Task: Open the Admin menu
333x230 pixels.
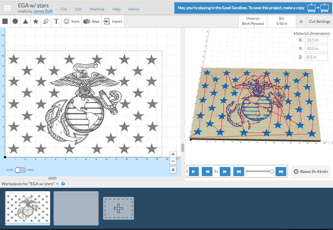Action: pos(134,9)
